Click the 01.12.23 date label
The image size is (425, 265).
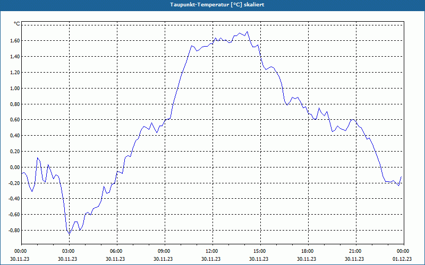pos(402,259)
